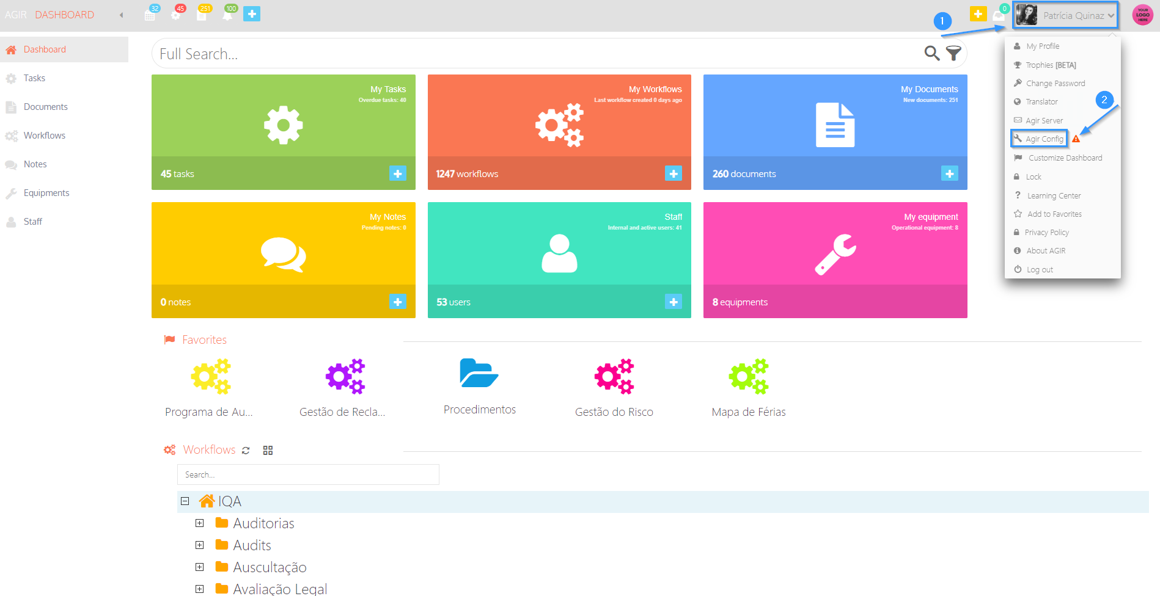The width and height of the screenshot is (1160, 596).
Task: Open the Gestão do Risco favorite icon
Action: click(x=614, y=376)
